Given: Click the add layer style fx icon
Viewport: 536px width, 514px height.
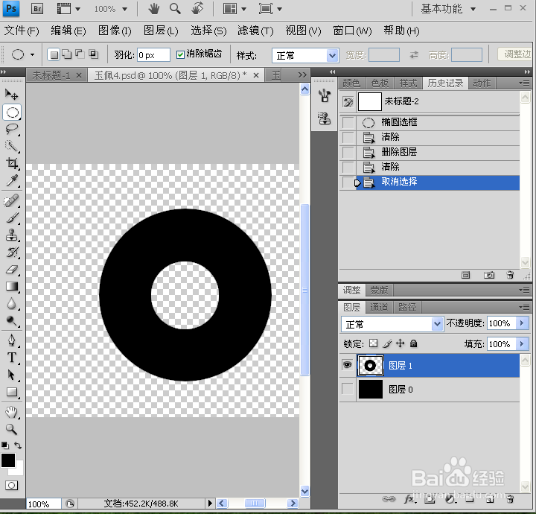Looking at the screenshot, I should pos(409,499).
